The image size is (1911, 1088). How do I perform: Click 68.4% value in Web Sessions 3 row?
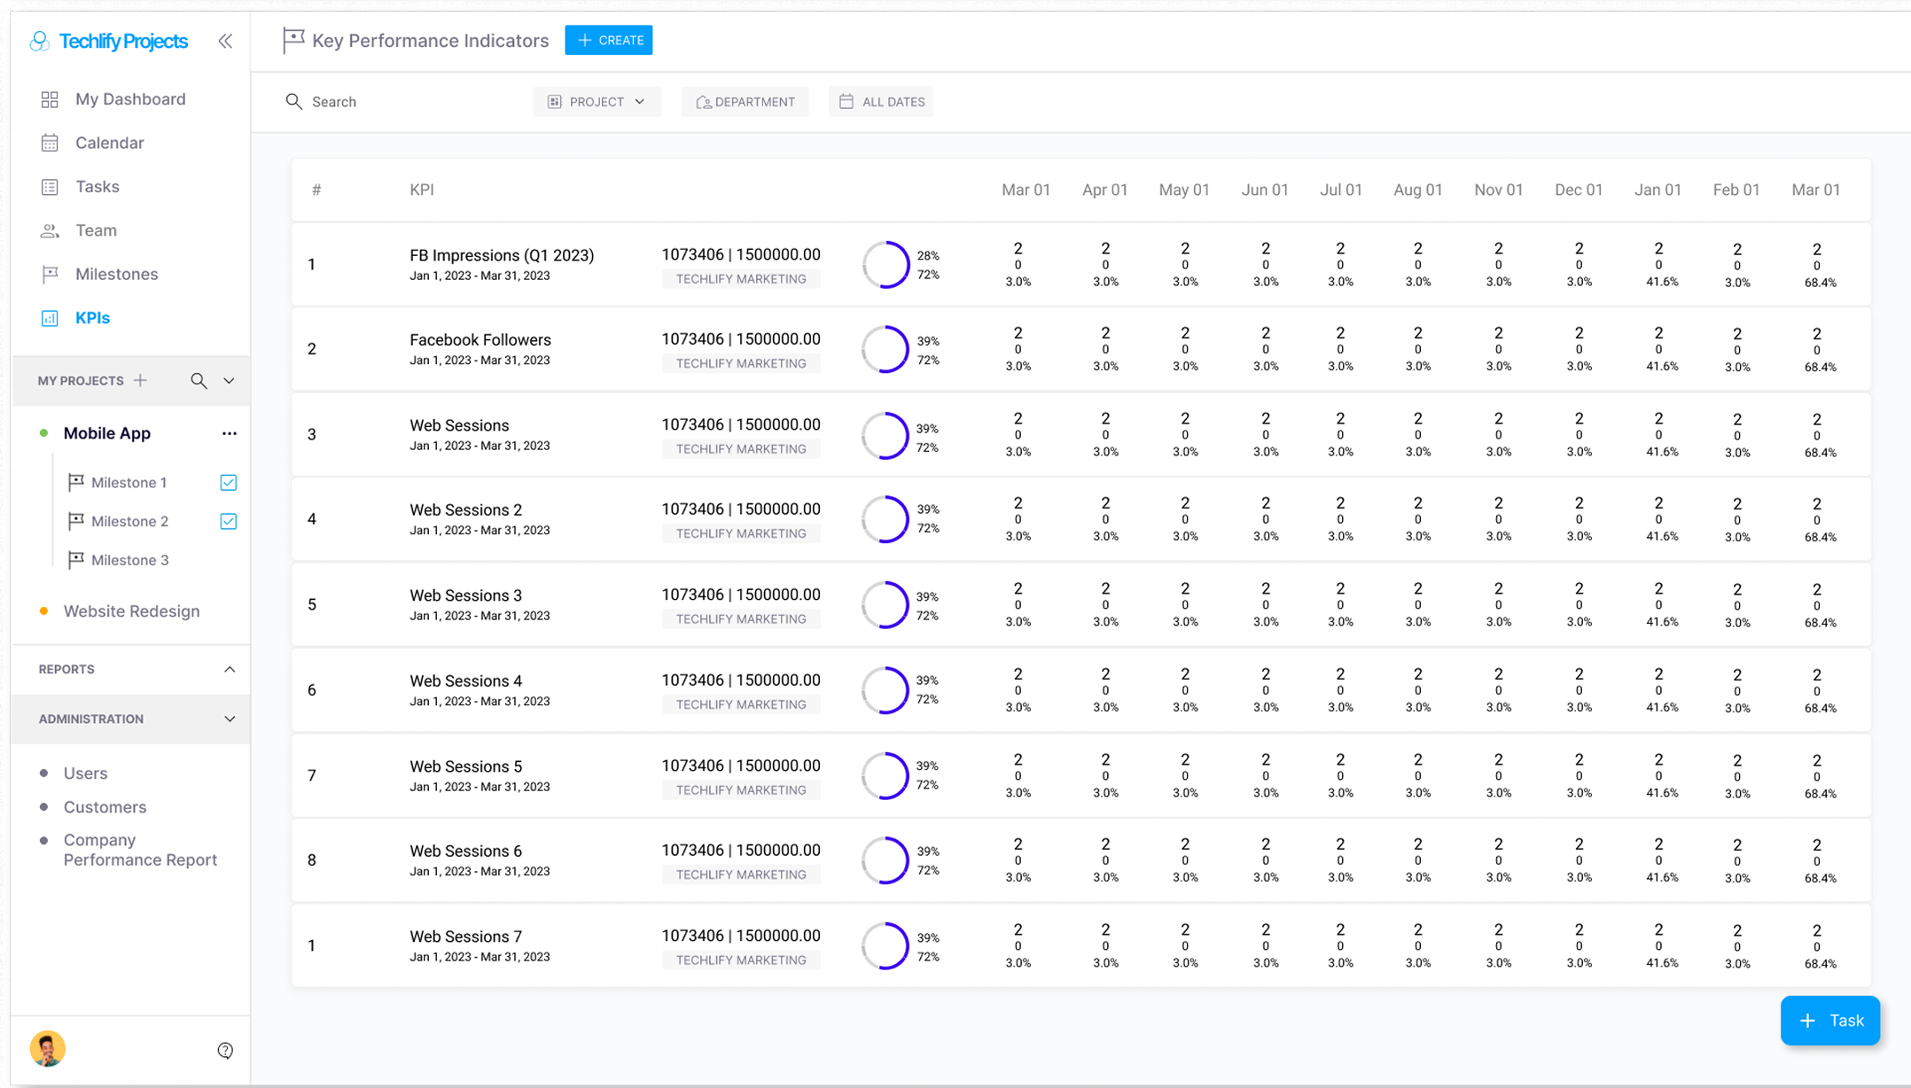1821,623
